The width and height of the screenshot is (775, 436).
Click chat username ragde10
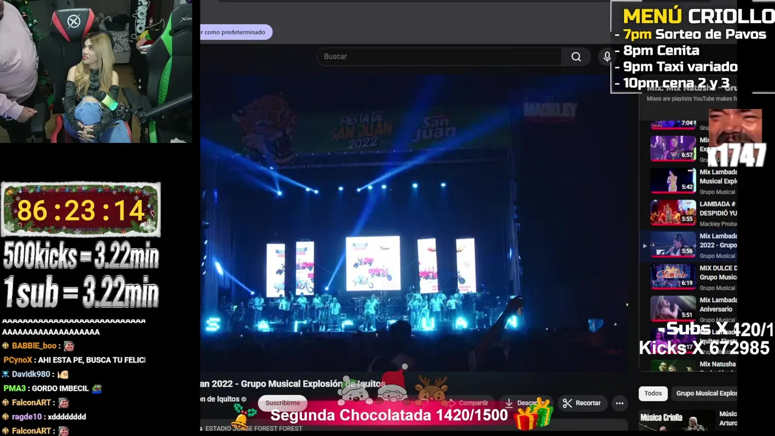(27, 417)
